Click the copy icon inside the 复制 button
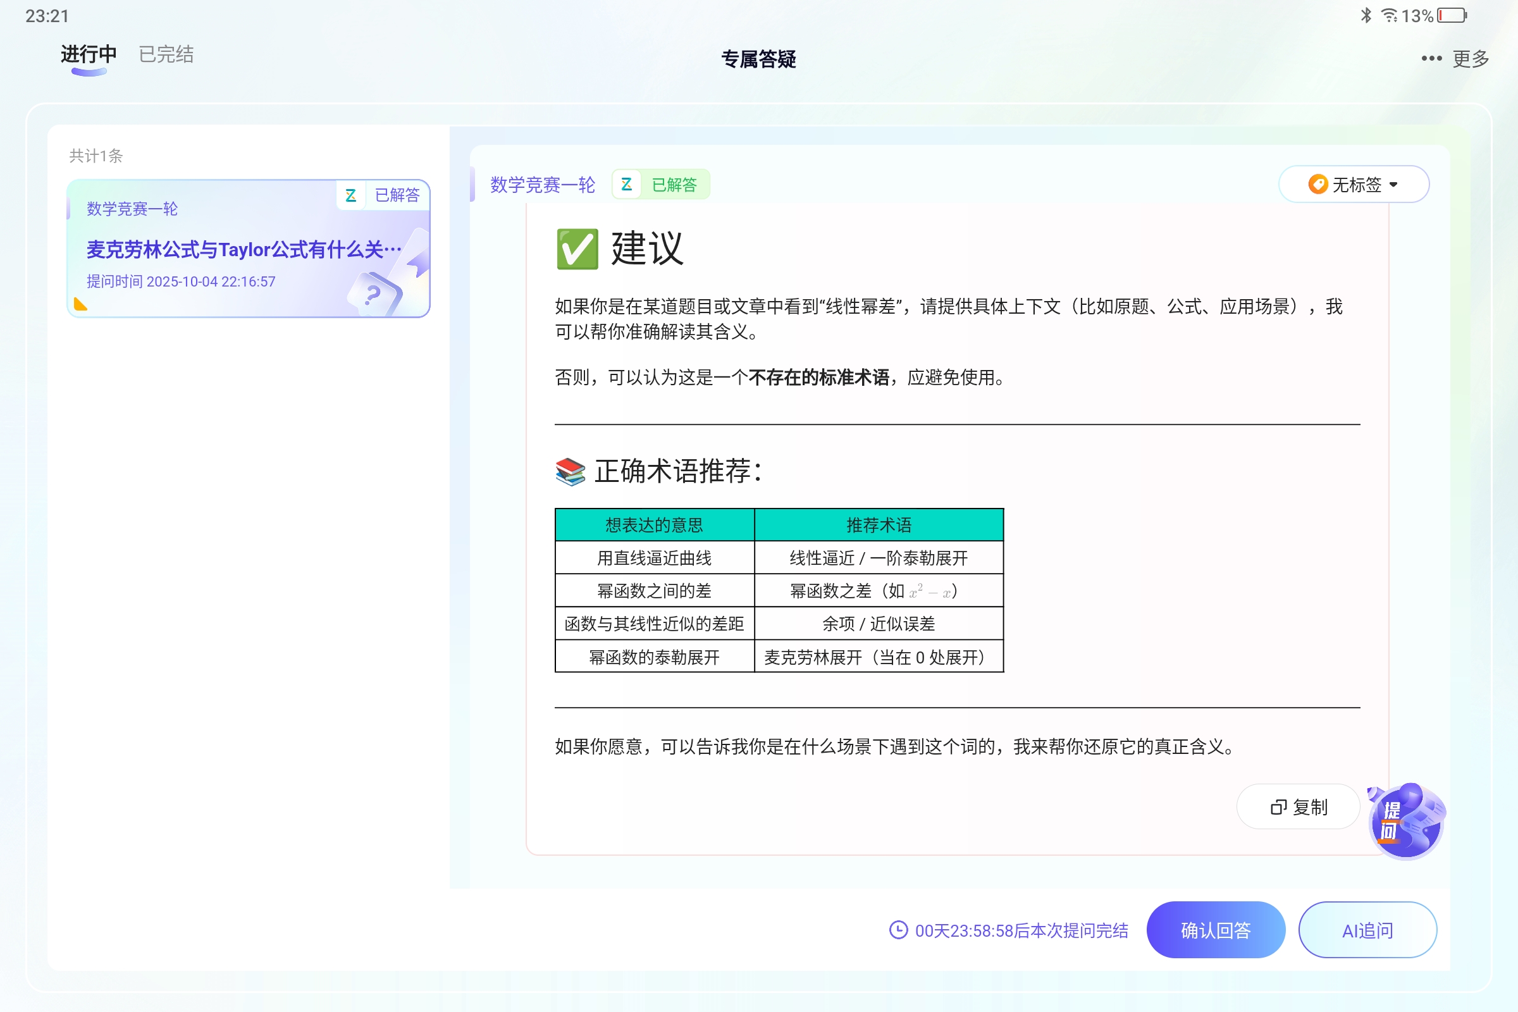Screen dimensions: 1518x1012 tap(1278, 807)
